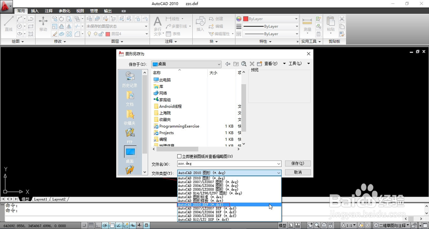Viewport: 429px width, 229px height.
Task: Switch to the 插入 ribbon tab
Action: pyautogui.click(x=35, y=11)
